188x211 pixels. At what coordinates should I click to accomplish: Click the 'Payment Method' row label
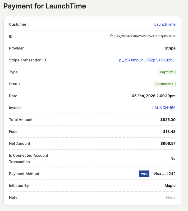coord(24,174)
